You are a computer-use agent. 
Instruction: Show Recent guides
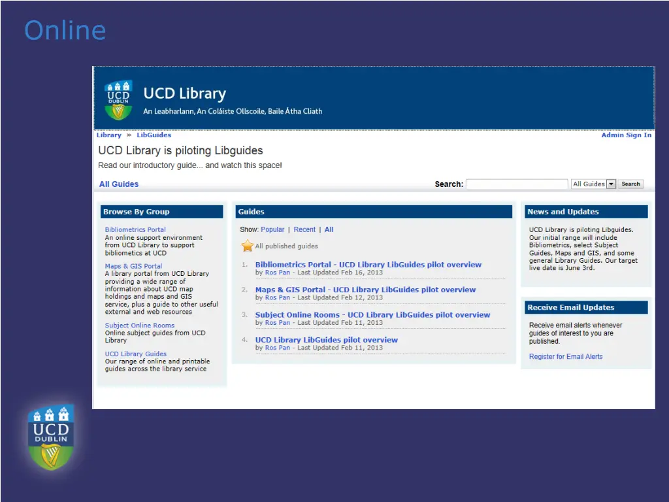[x=304, y=229]
